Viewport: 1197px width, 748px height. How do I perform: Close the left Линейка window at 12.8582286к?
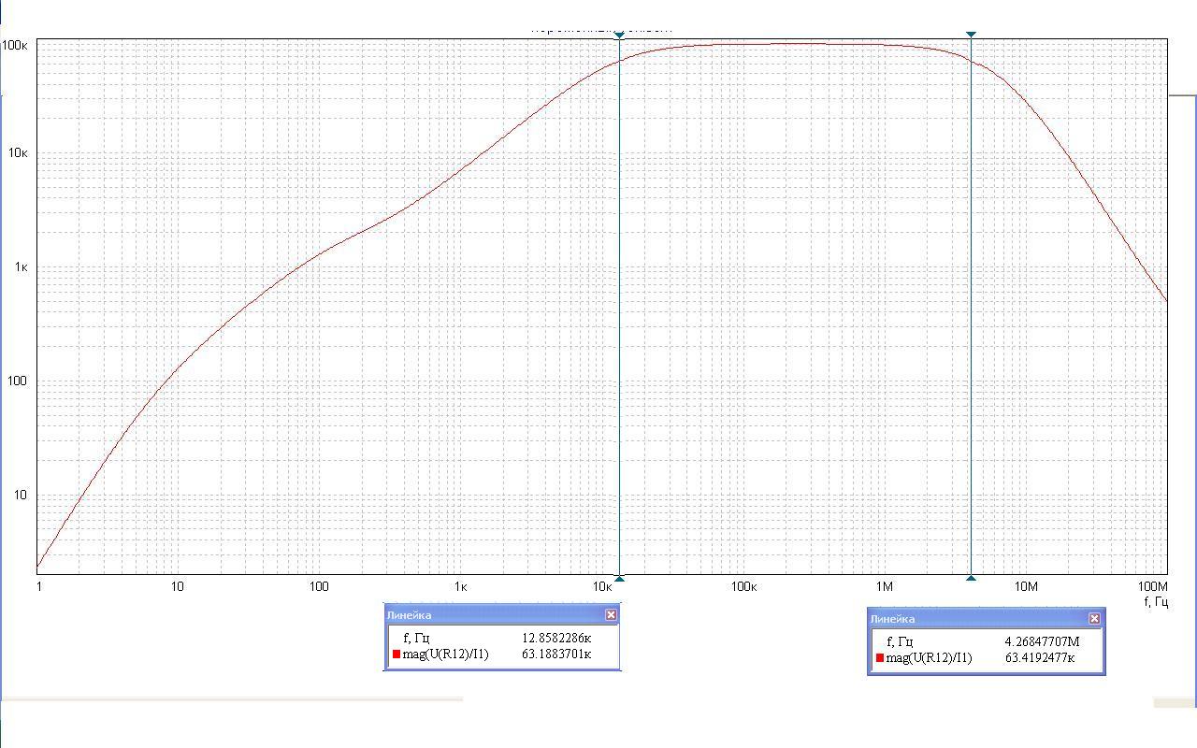click(611, 614)
